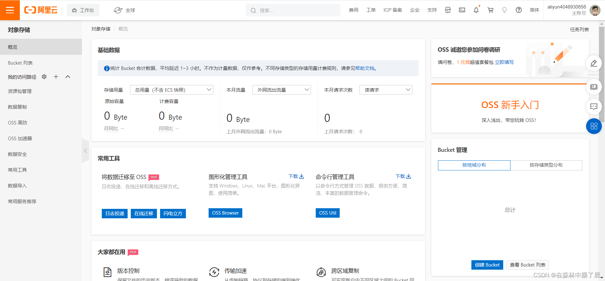Open 常用工具 in the sidebar

(41, 170)
